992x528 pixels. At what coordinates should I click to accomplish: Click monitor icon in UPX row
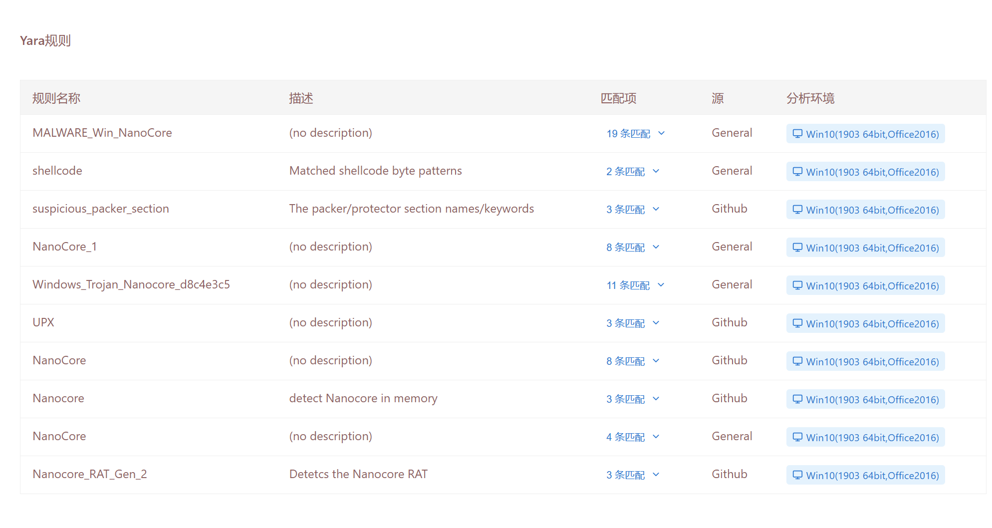tap(797, 323)
